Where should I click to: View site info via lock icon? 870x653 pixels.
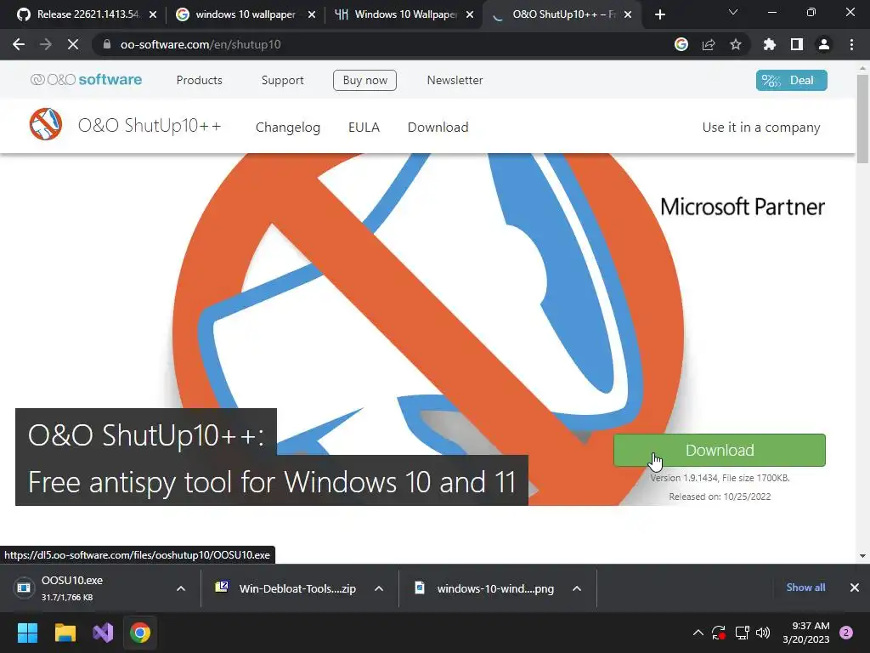[x=107, y=44]
